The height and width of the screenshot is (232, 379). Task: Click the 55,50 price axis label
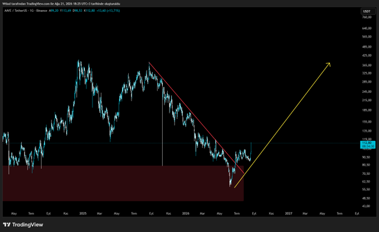[366, 190]
